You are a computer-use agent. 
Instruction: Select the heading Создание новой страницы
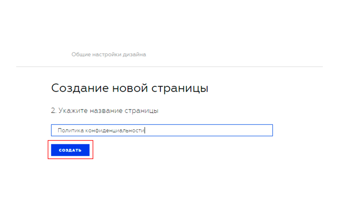130,88
